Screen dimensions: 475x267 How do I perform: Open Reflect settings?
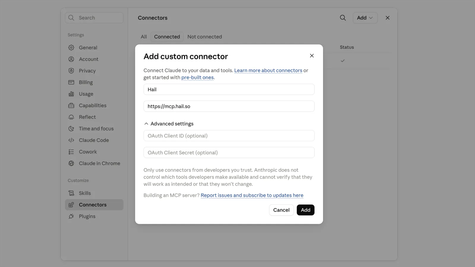[x=94, y=117]
